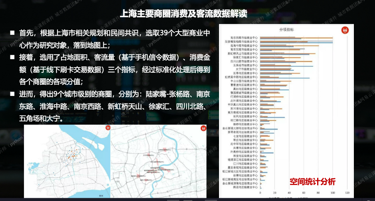Click the label 崇明老城地区级商业中心
375x201 pixels.
(243, 132)
